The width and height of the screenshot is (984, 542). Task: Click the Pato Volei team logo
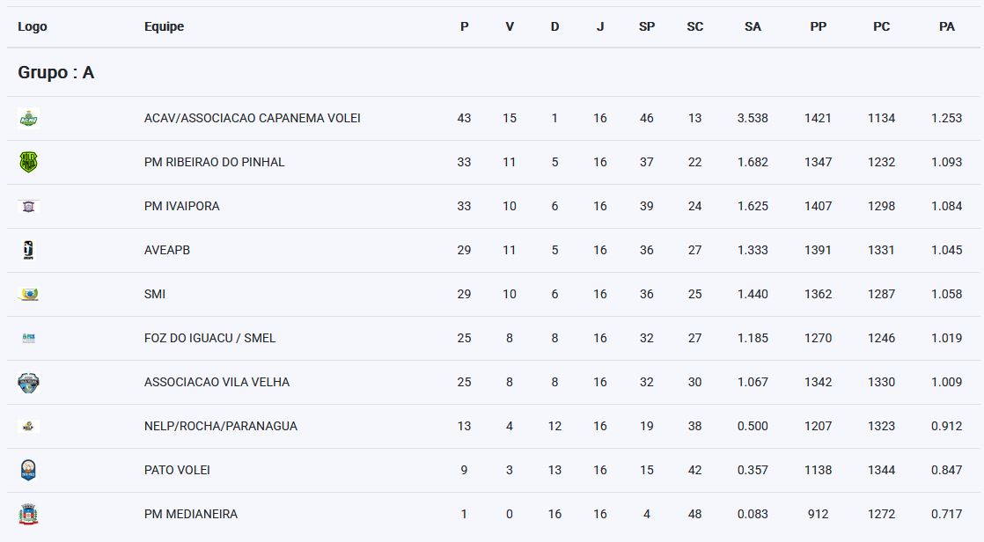[x=28, y=470]
